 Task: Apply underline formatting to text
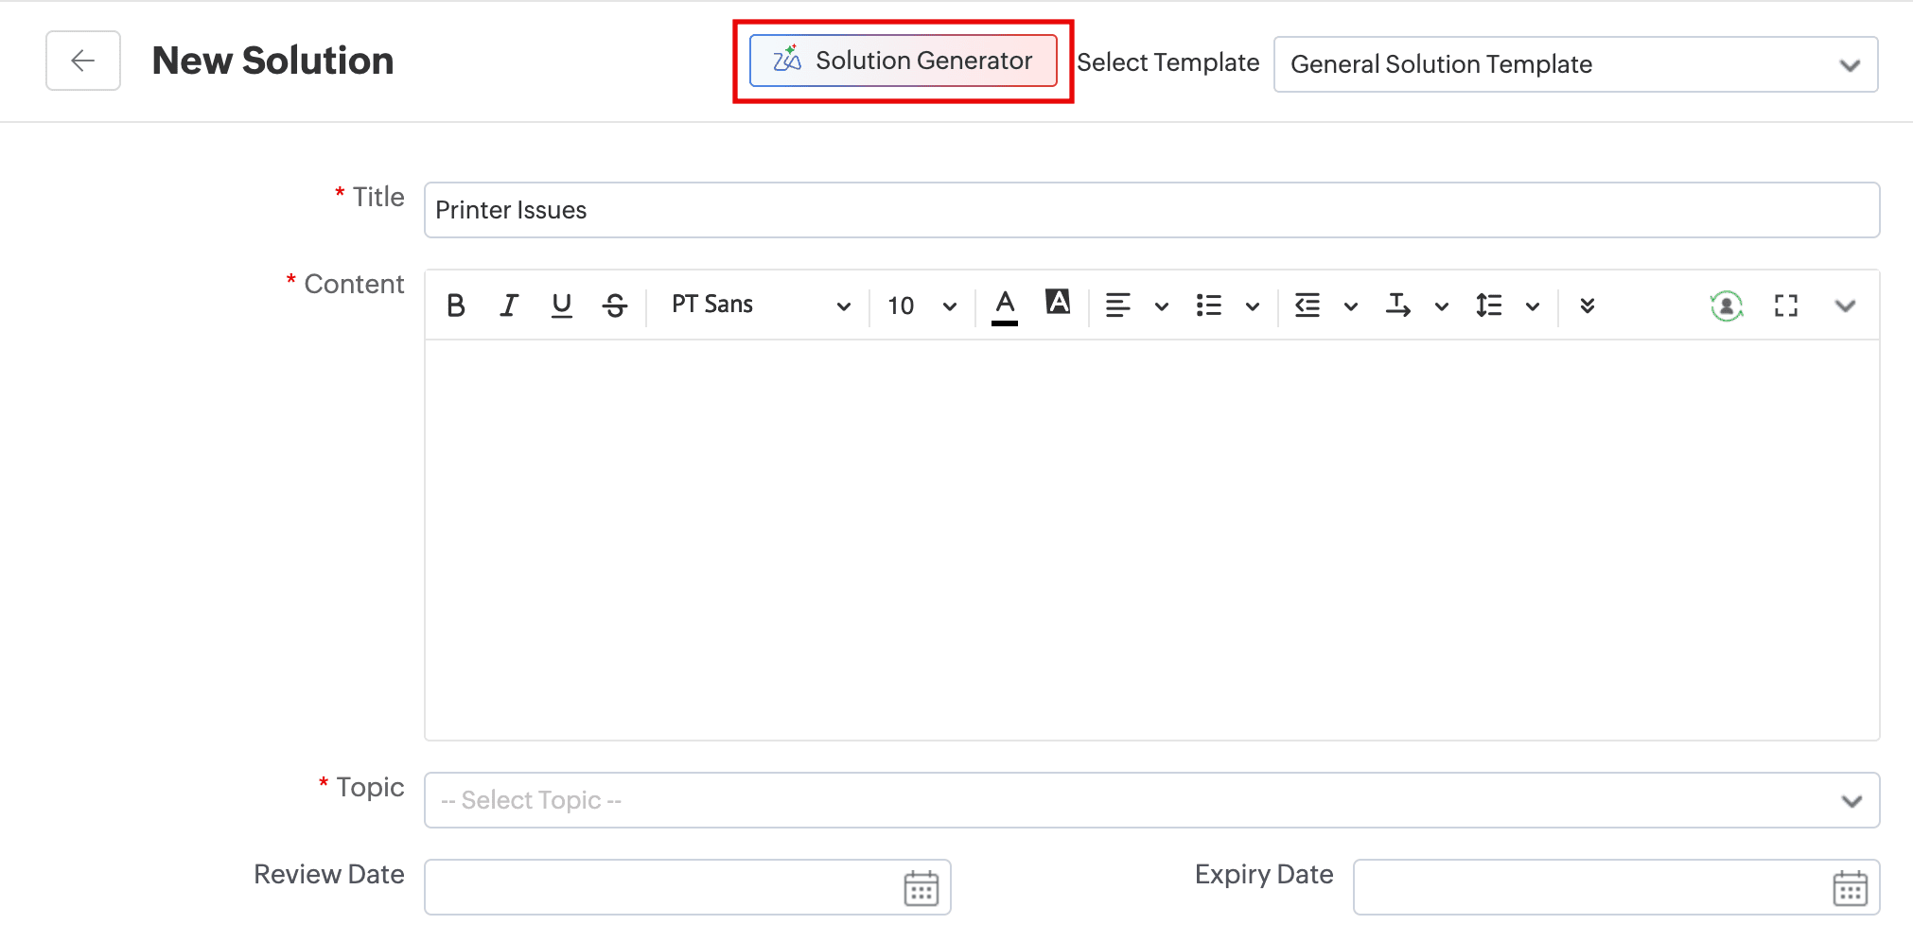(x=562, y=305)
